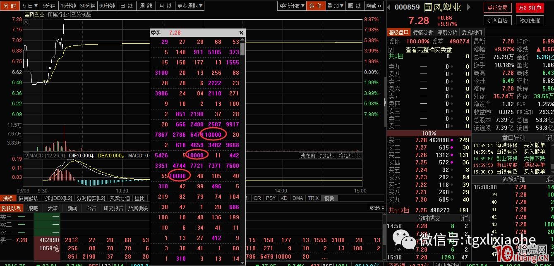Viewport: 554px width, 266px height.
Task: Toggle the 竞价 call auction display
Action: click(316, 6)
